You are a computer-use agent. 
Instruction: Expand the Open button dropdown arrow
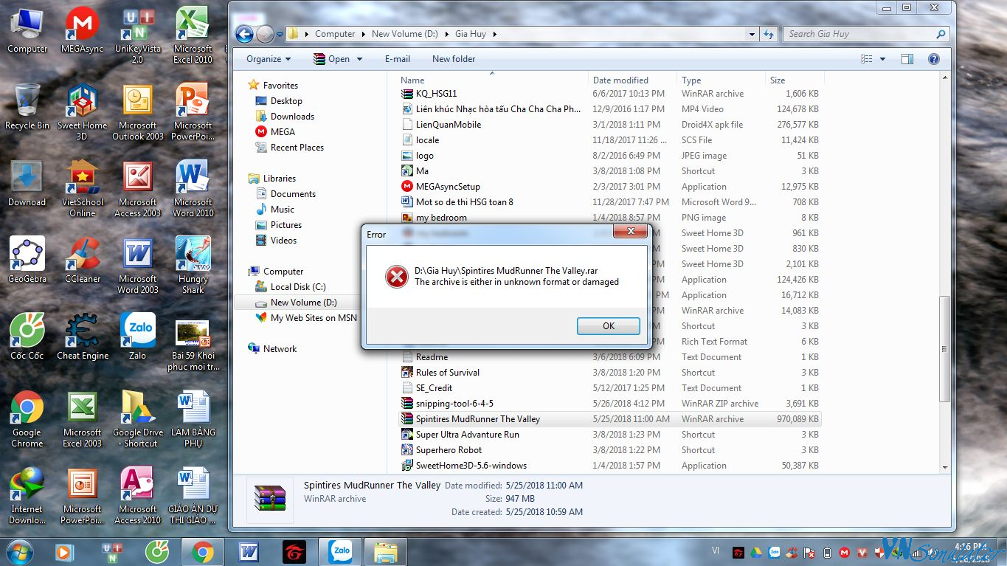360,59
